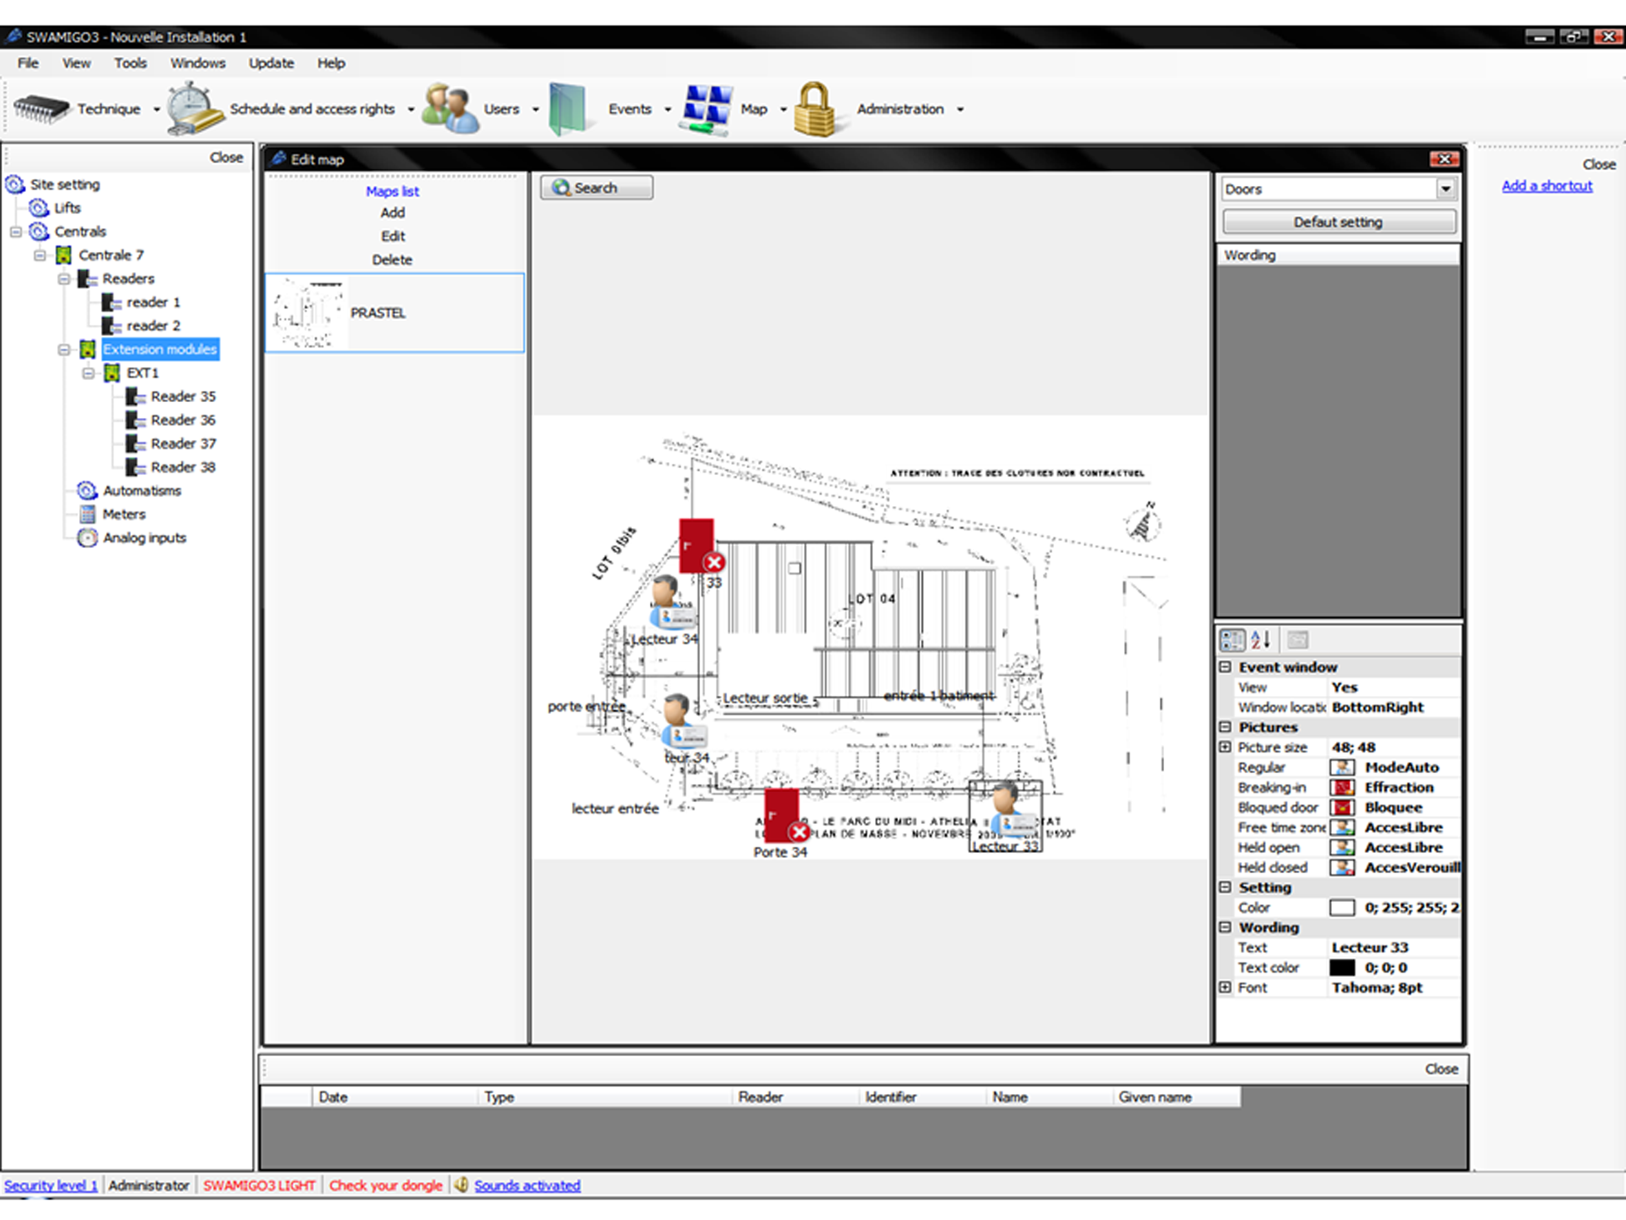The image size is (1626, 1220).
Task: Click the black Text color swatch
Action: coord(1342,968)
